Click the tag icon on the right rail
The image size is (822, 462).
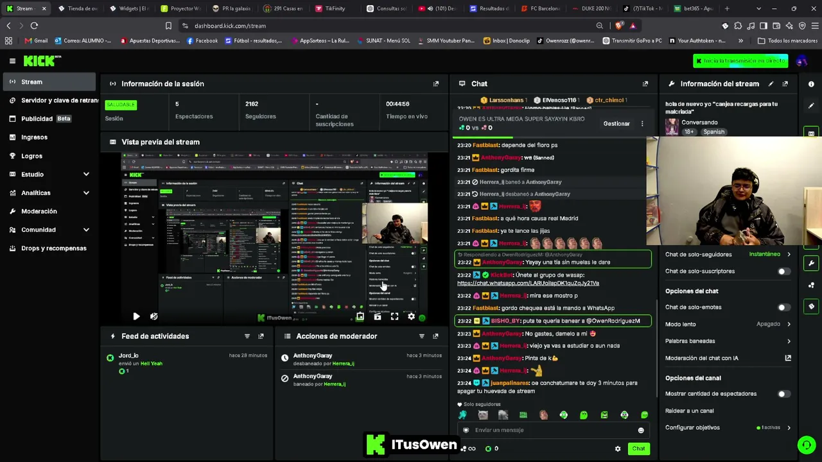coord(811,306)
